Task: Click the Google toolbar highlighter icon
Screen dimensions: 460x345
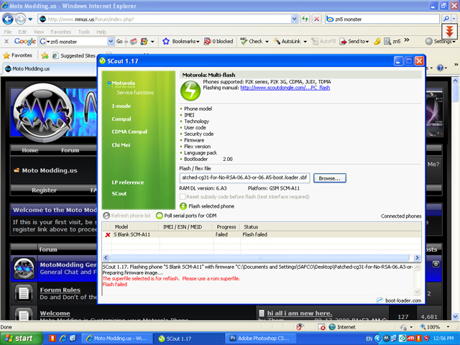Action: point(377,42)
